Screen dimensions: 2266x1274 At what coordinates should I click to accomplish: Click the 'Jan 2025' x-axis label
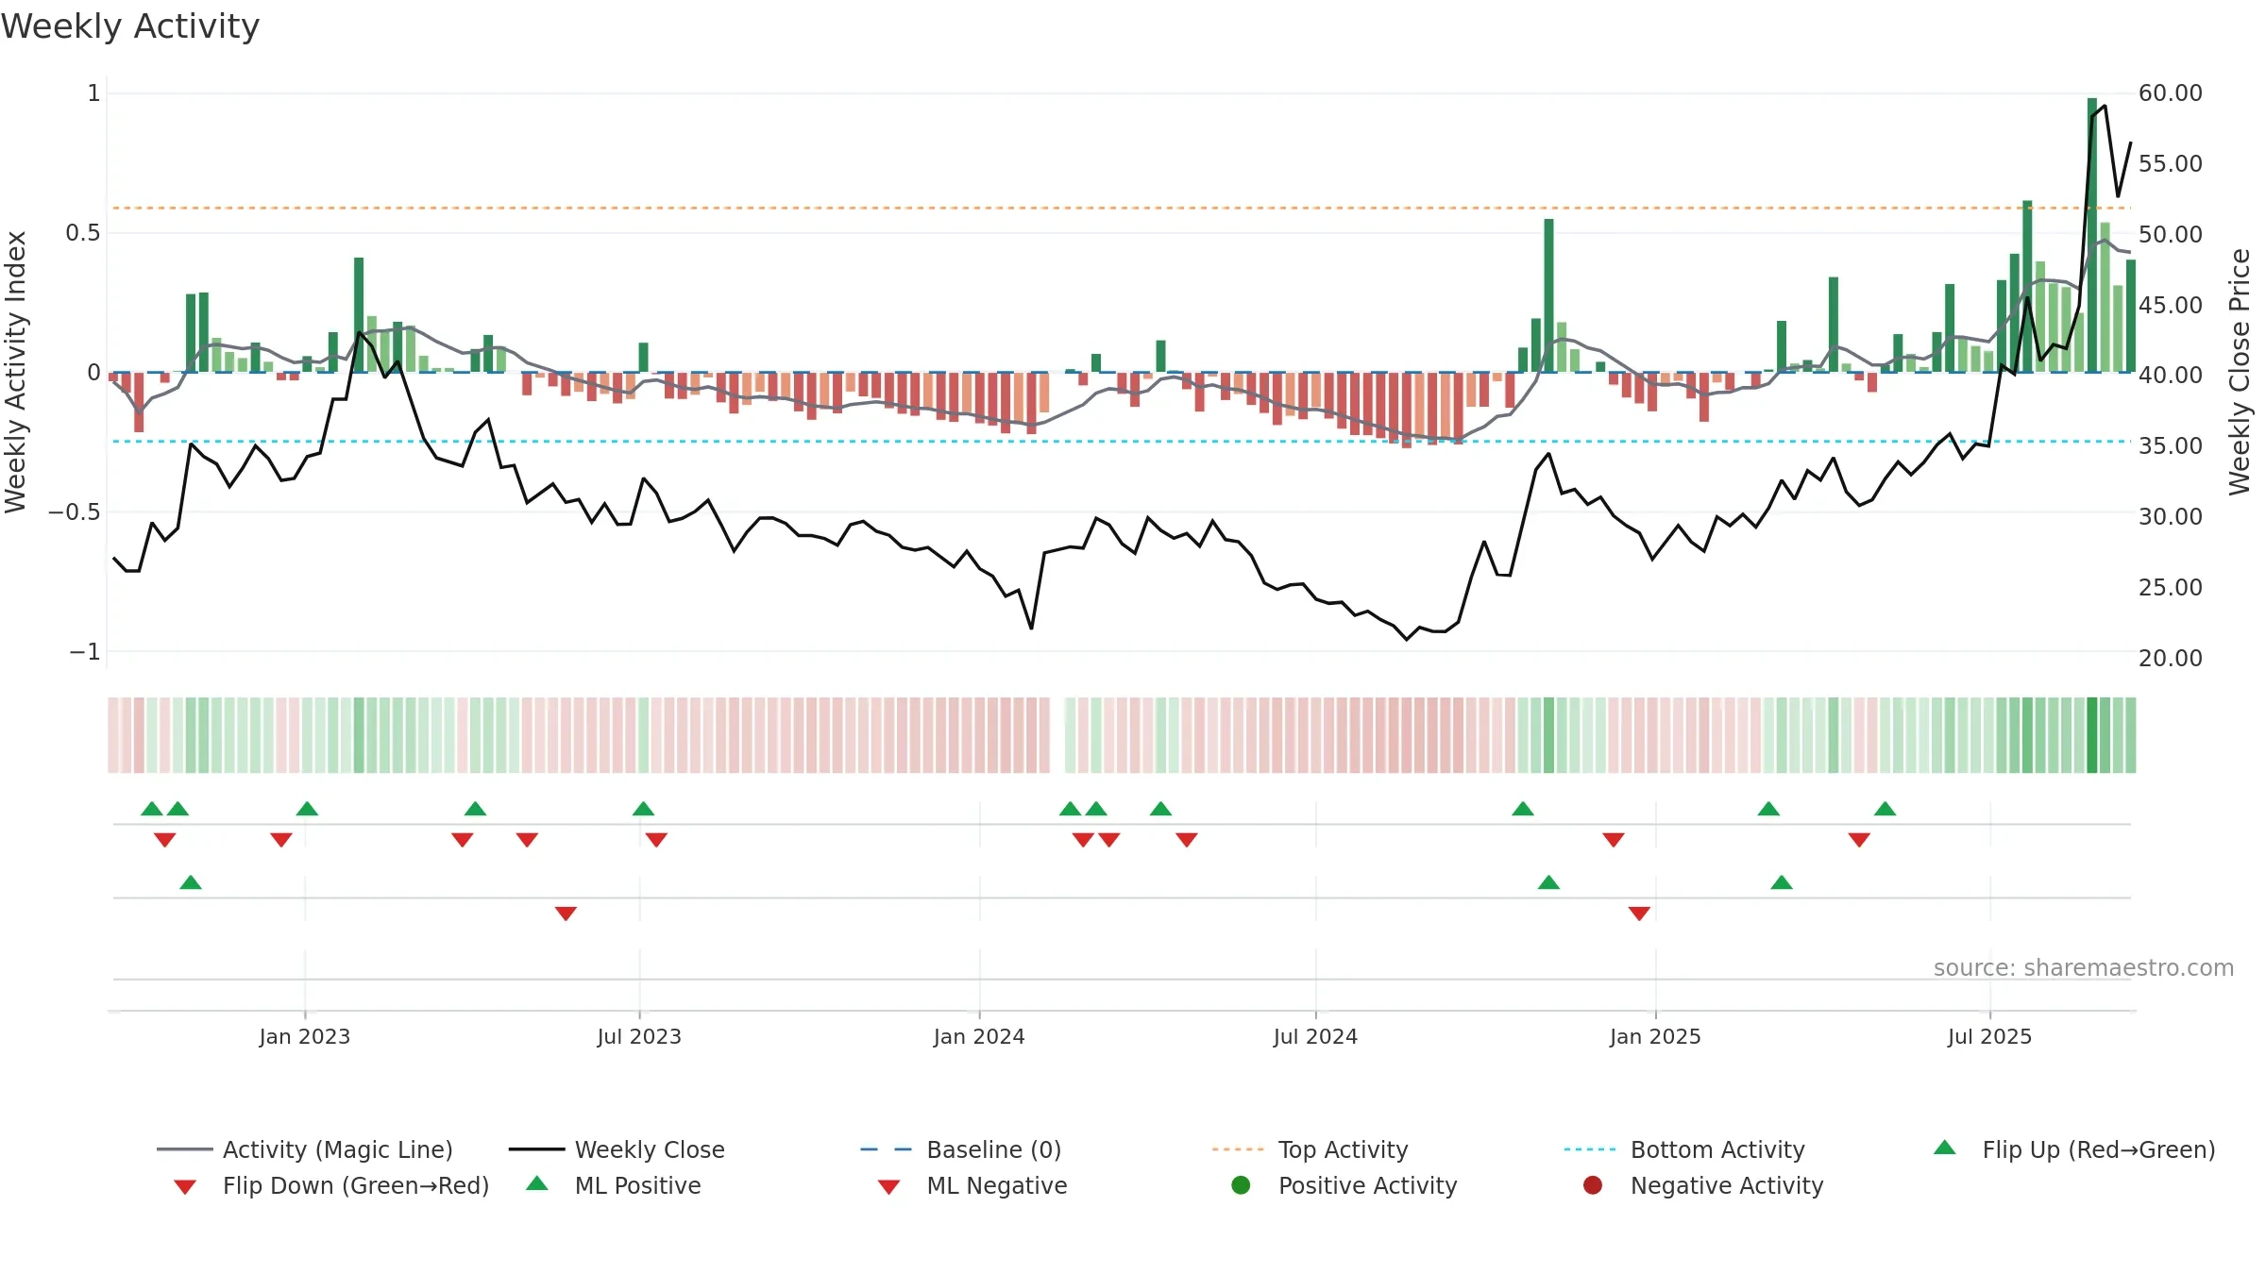coord(1655,1036)
